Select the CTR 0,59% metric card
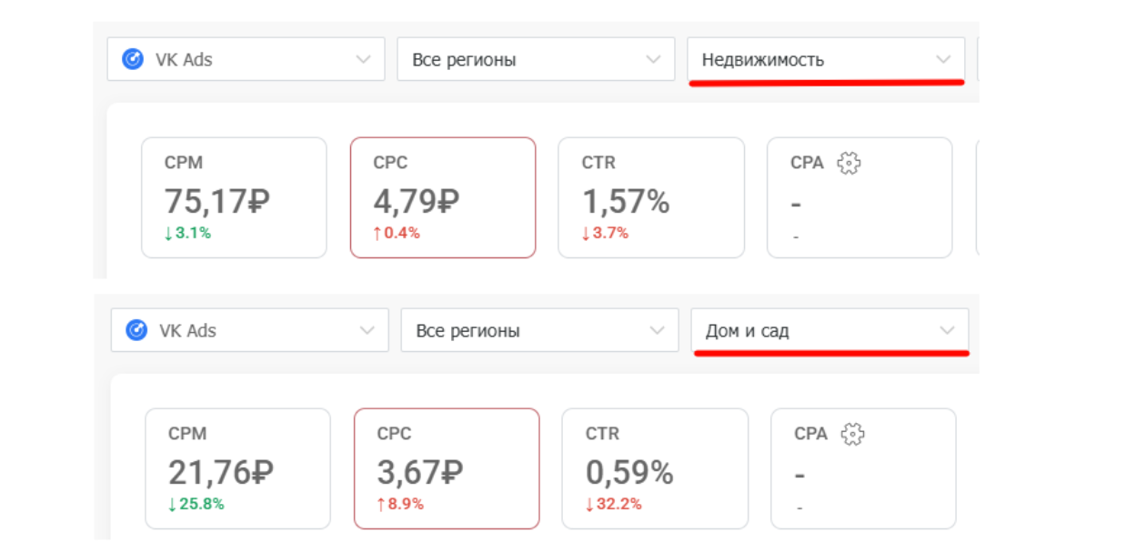This screenshot has width=1136, height=553. pos(655,468)
